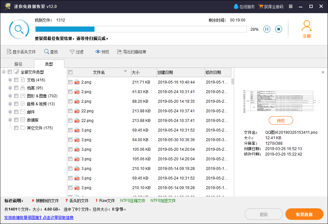Tick the 图形 & 图像 checkbox

click(16, 96)
